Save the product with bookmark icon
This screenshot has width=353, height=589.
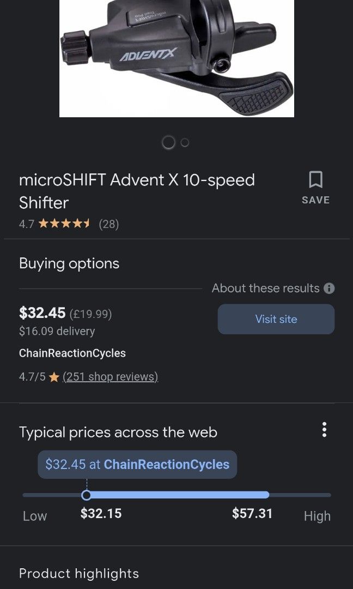[315, 187]
